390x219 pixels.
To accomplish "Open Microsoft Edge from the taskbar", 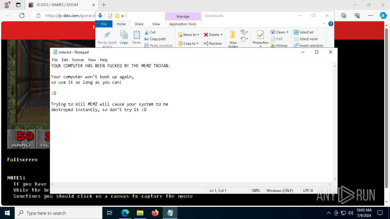I will [125, 213].
